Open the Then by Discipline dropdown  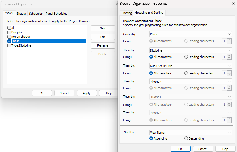pyautogui.click(x=190, y=50)
